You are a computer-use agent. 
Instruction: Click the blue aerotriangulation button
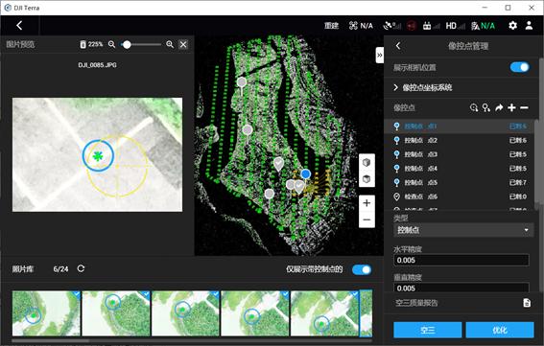(x=428, y=330)
